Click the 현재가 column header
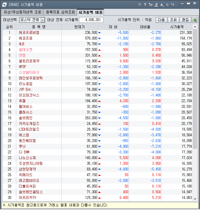The image size is (200, 210). (x=80, y=27)
